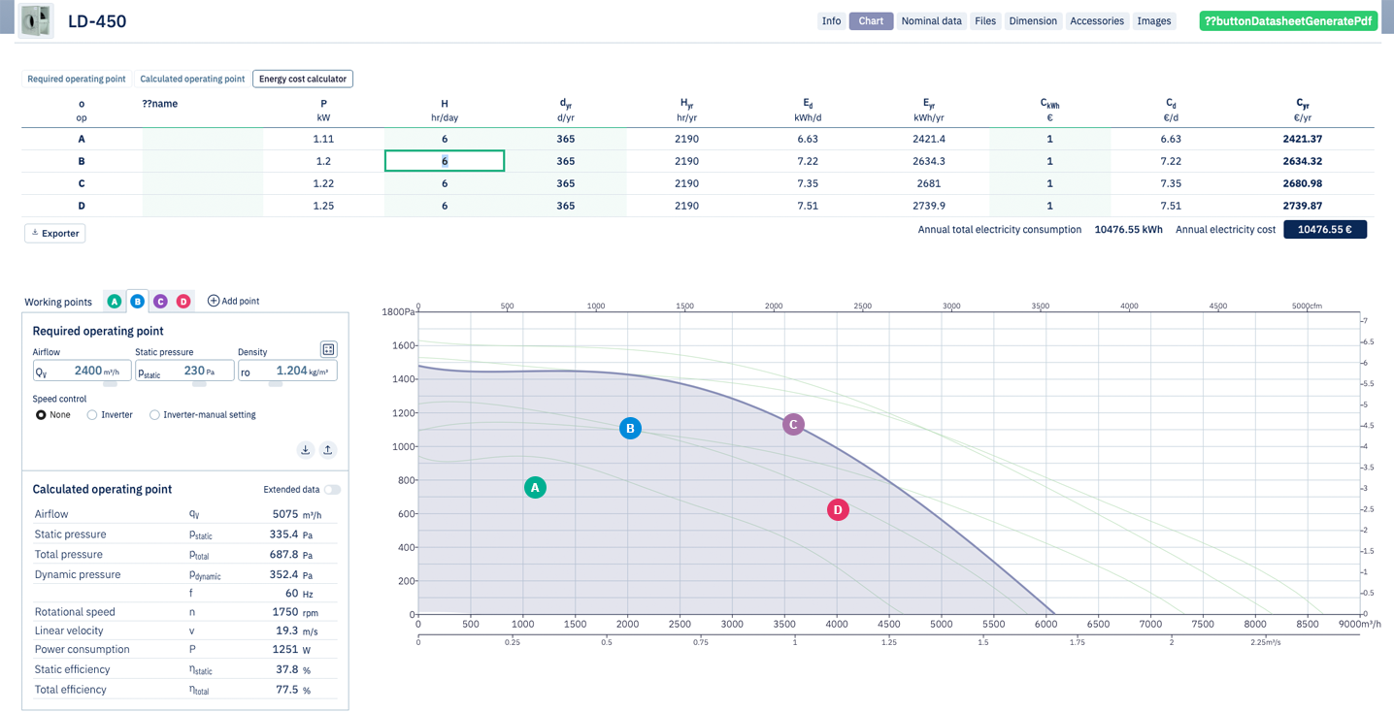Select working point D pink icon

tap(183, 302)
